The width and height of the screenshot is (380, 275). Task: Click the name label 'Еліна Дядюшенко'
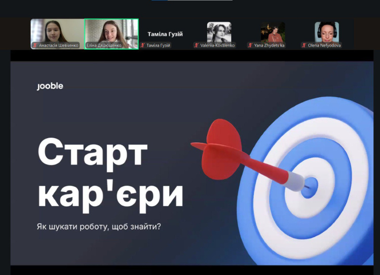coord(104,45)
